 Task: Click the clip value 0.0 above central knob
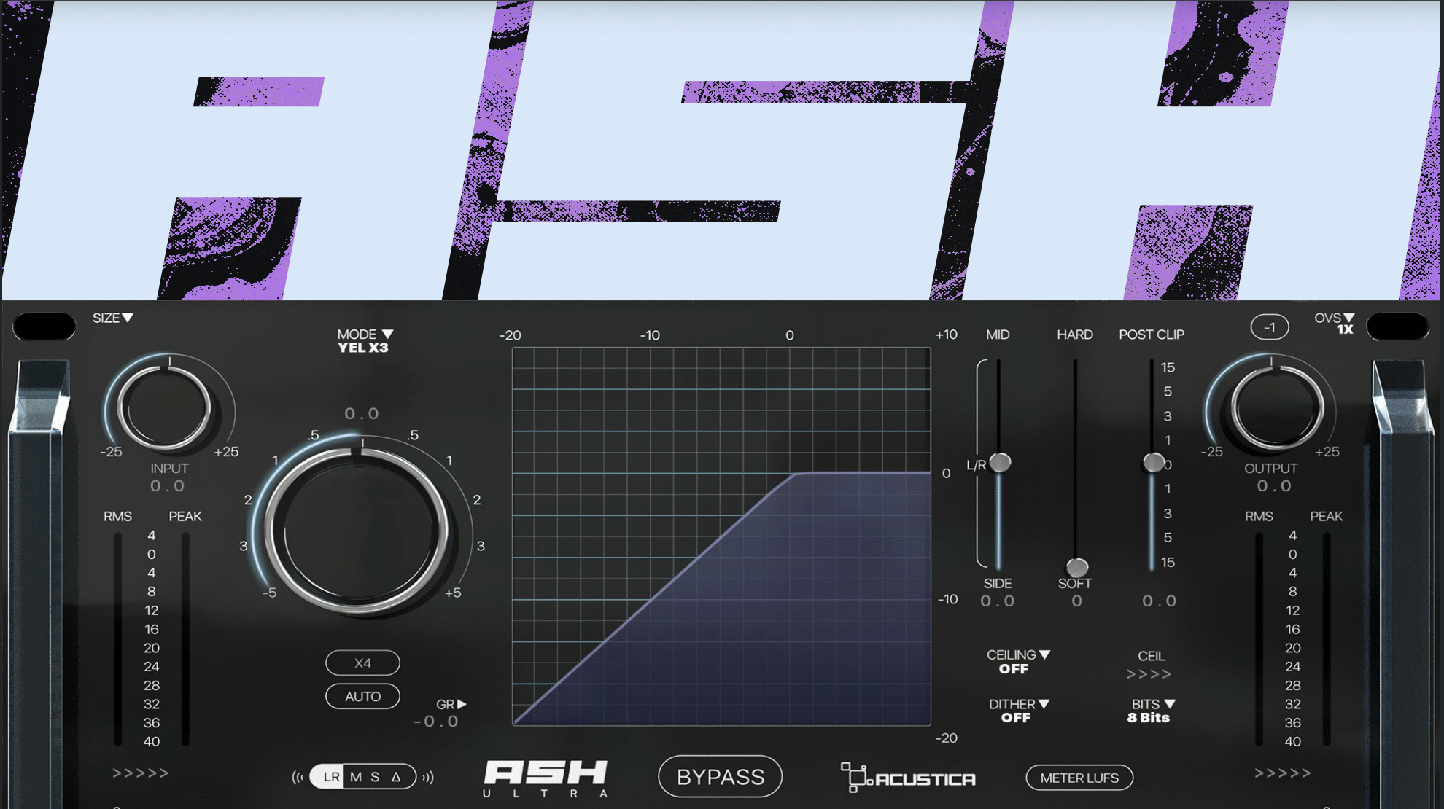coord(362,414)
